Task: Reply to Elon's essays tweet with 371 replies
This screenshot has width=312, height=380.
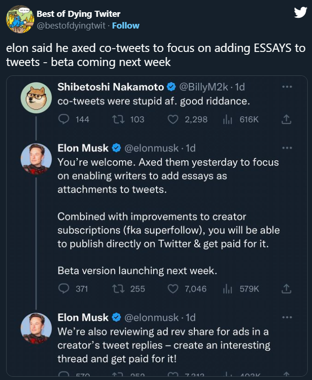Action: (x=64, y=289)
